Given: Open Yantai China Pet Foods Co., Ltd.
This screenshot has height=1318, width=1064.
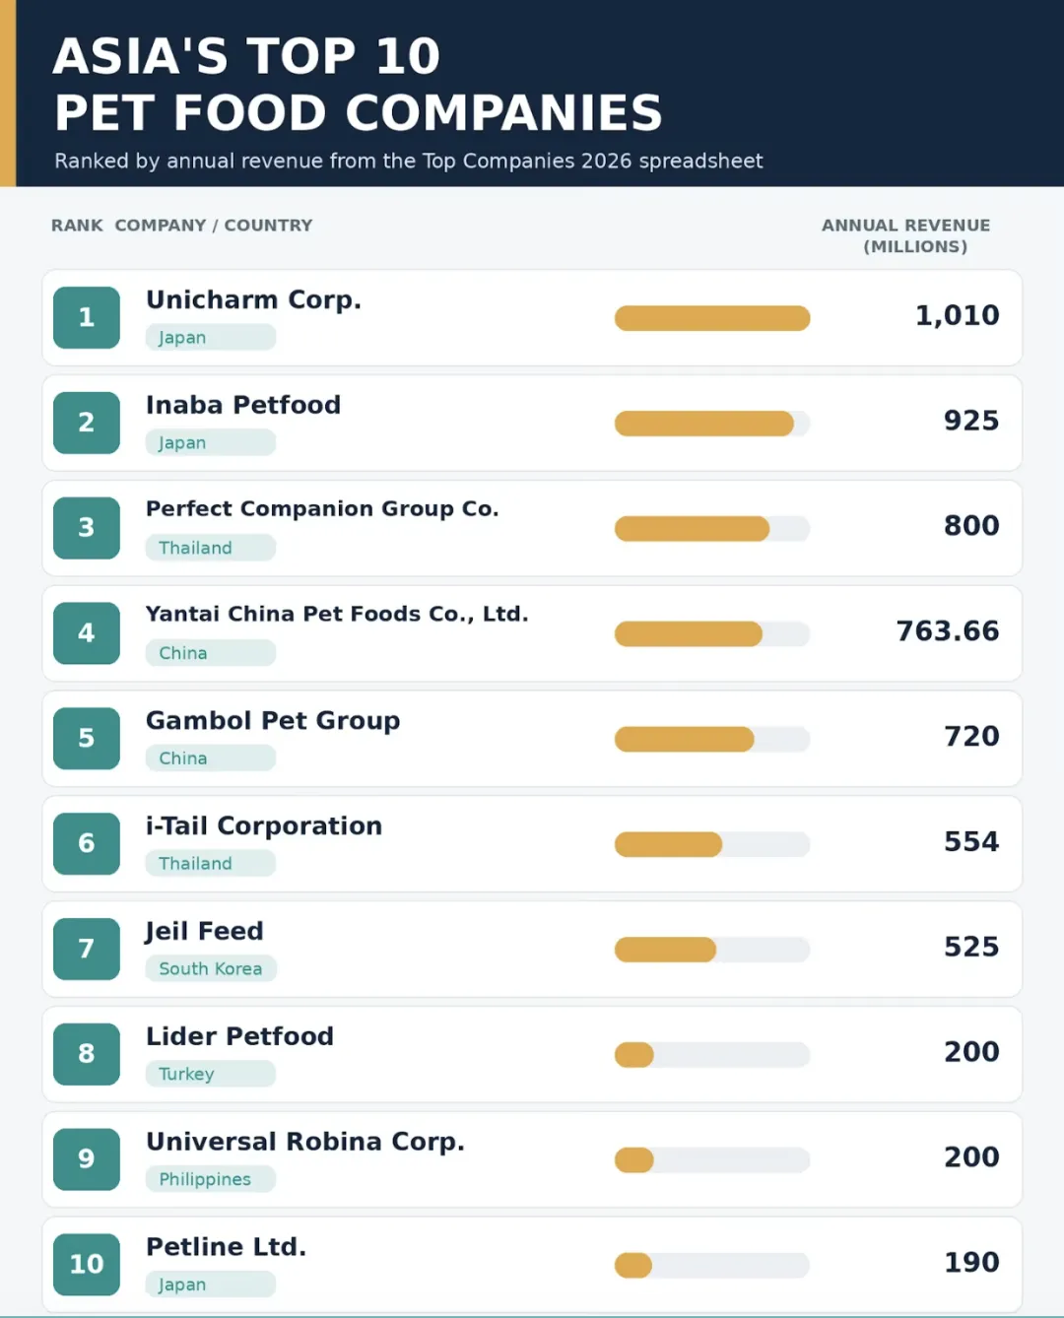Looking at the screenshot, I should tap(337, 615).
